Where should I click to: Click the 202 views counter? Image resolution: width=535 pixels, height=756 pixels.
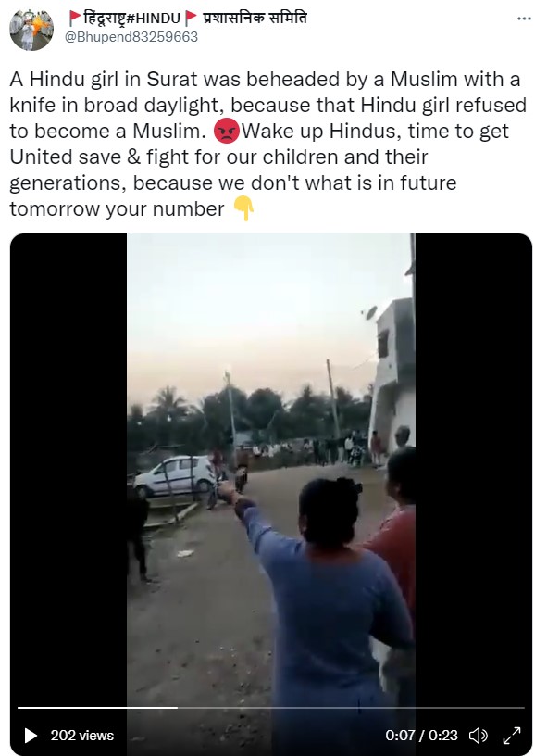click(81, 736)
